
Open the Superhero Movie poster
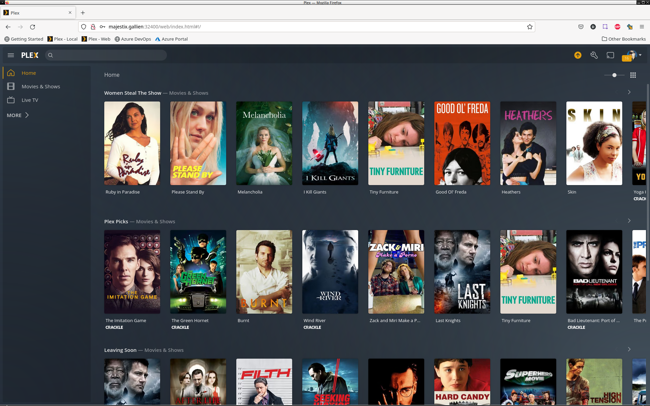coord(528,382)
